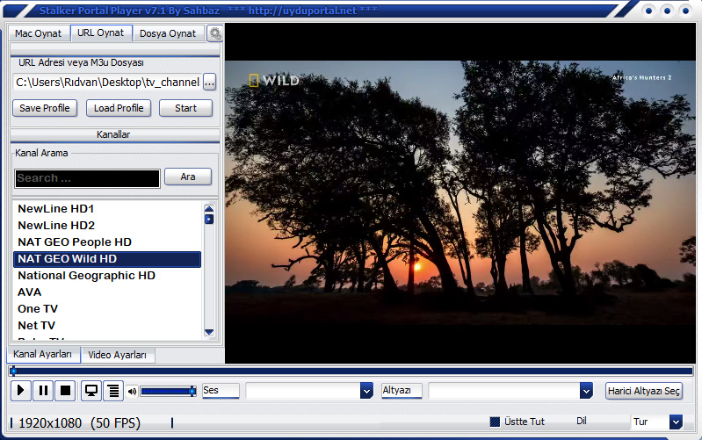Mute audio via the speaker icon
This screenshot has height=440, width=702.
[x=132, y=392]
